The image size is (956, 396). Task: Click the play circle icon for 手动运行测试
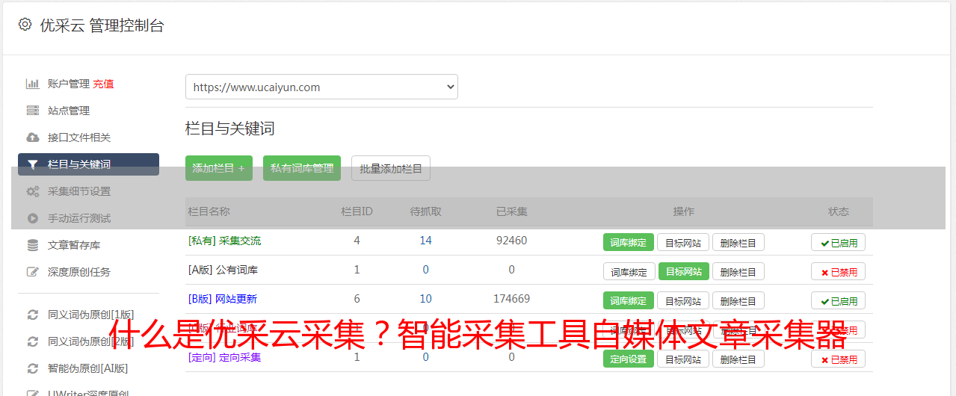32,218
